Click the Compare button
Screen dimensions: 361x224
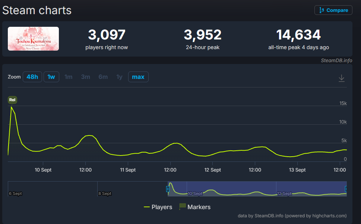[x=333, y=10]
